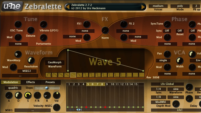This screenshot has width=201, height=113.
Task: Load the next preset with right arrow
Action: [143, 7]
